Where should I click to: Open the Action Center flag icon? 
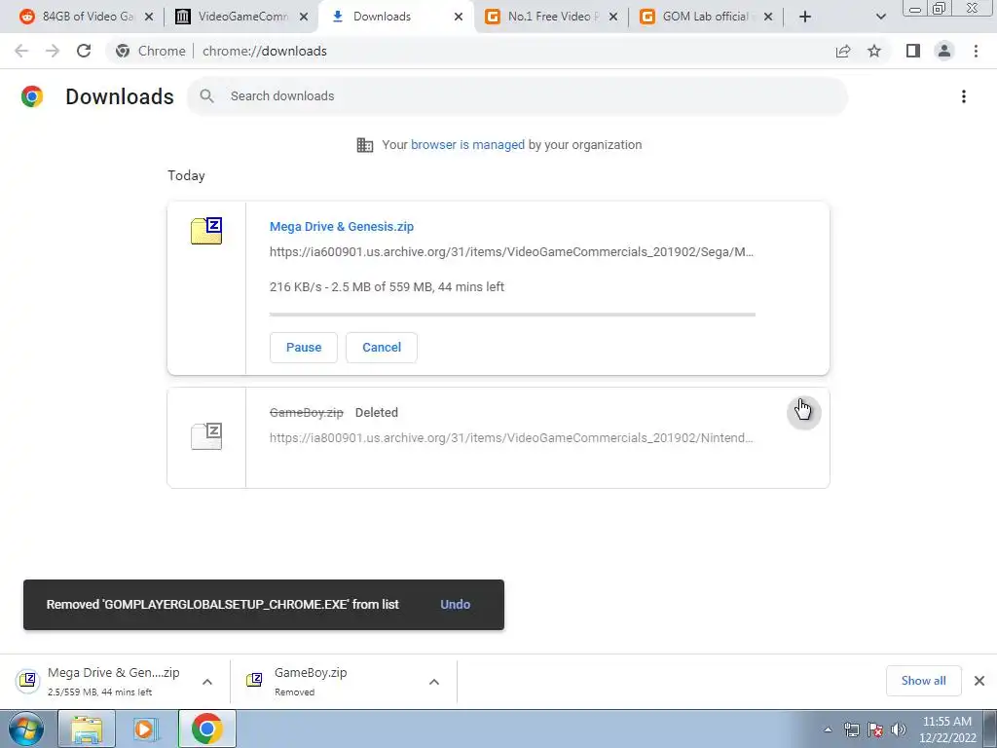[x=875, y=729]
